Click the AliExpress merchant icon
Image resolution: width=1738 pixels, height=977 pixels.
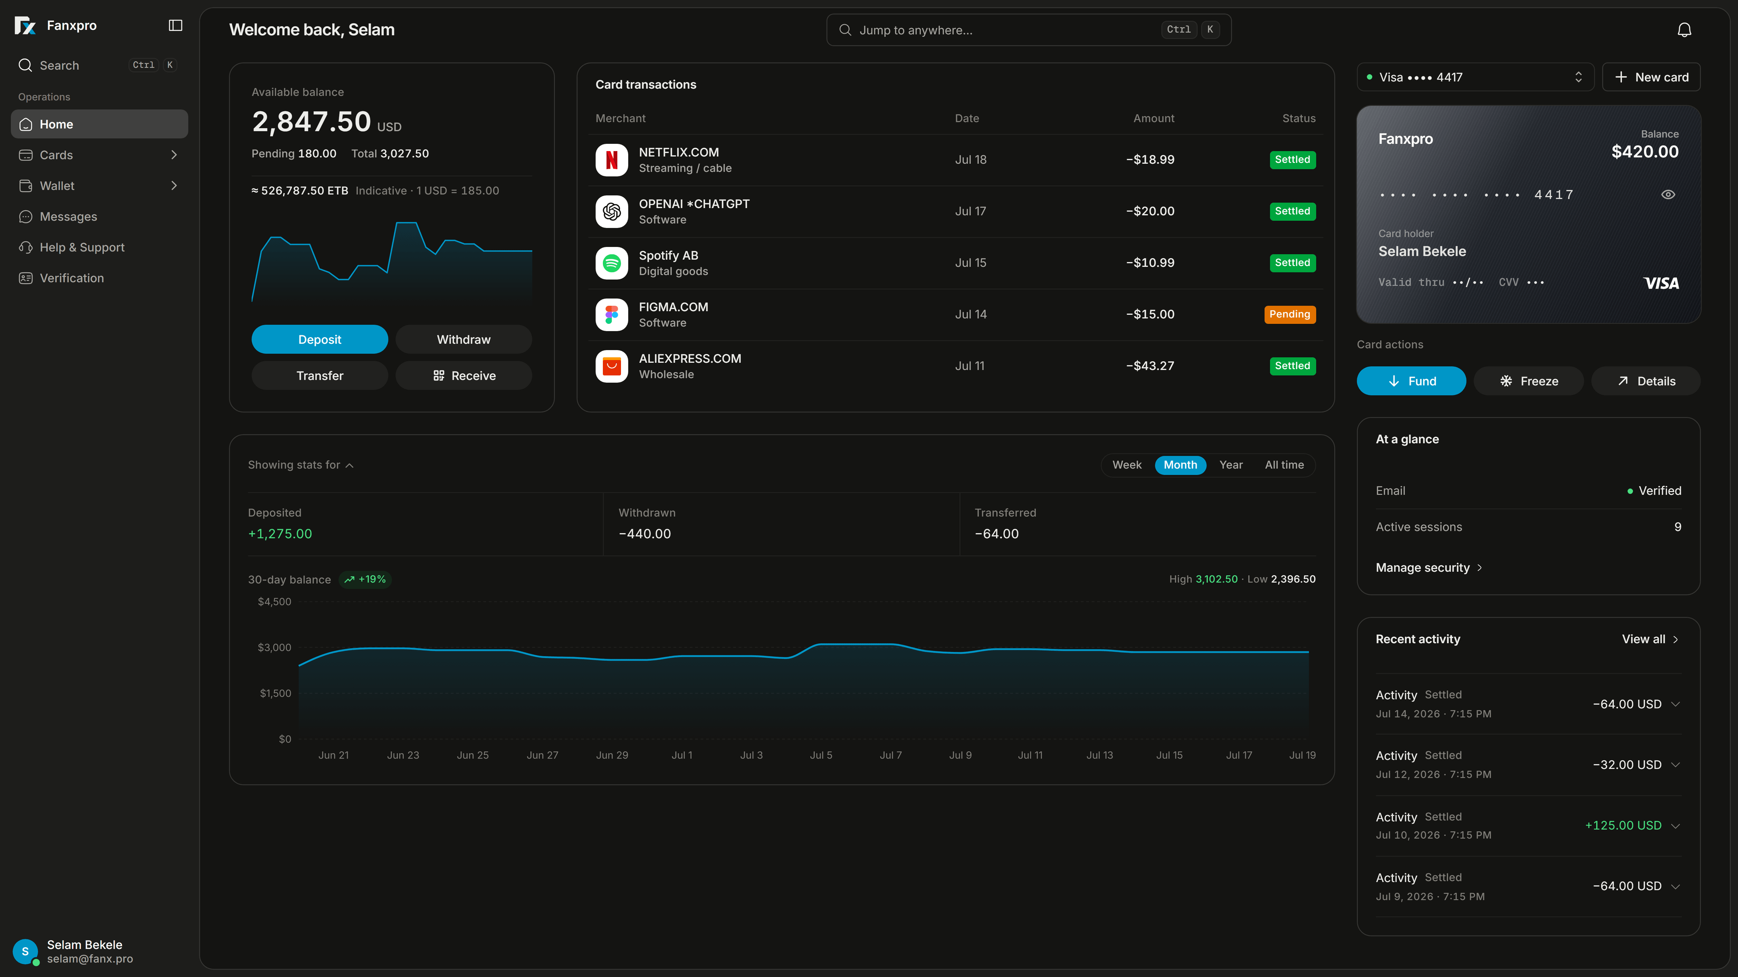point(611,366)
